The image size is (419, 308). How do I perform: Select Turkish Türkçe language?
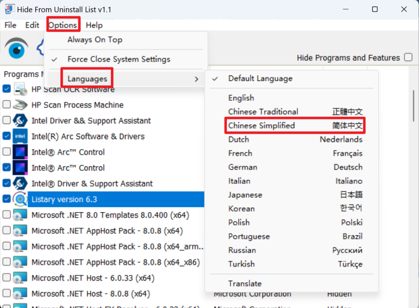click(x=291, y=264)
